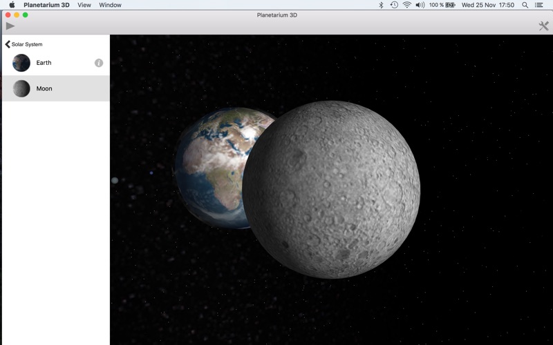Open the tools settings wrench icon
553x345 pixels.
(x=543, y=26)
